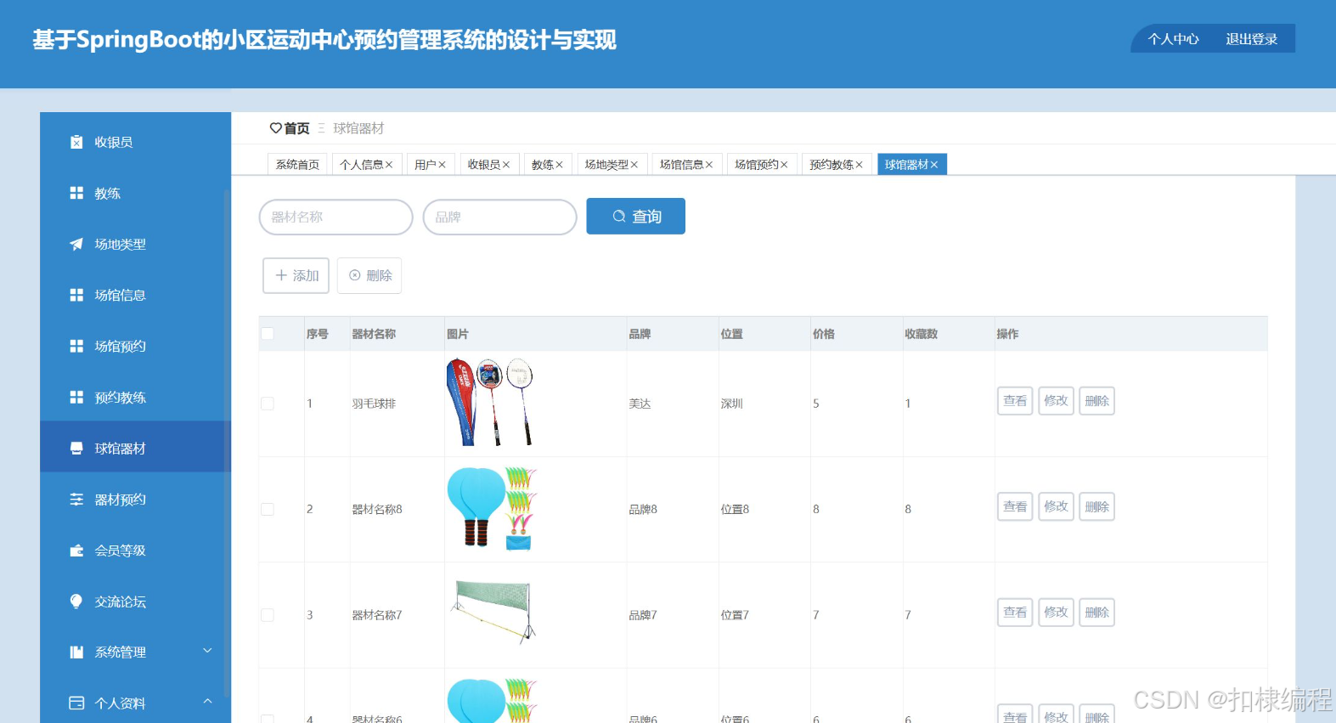Open 个人中心 in the top bar
The image size is (1336, 723).
point(1173,39)
